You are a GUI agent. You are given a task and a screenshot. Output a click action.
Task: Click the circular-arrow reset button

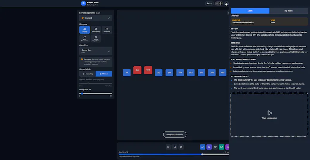(175, 147)
